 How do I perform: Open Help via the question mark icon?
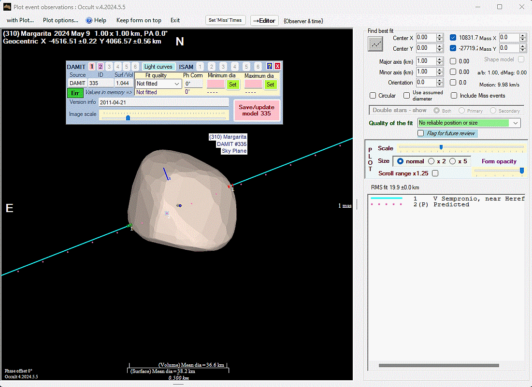(x=89, y=20)
